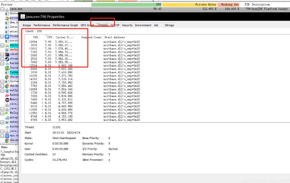Select cfgmgr32.dll in lower pane
The image size is (290, 183).
tap(9, 172)
